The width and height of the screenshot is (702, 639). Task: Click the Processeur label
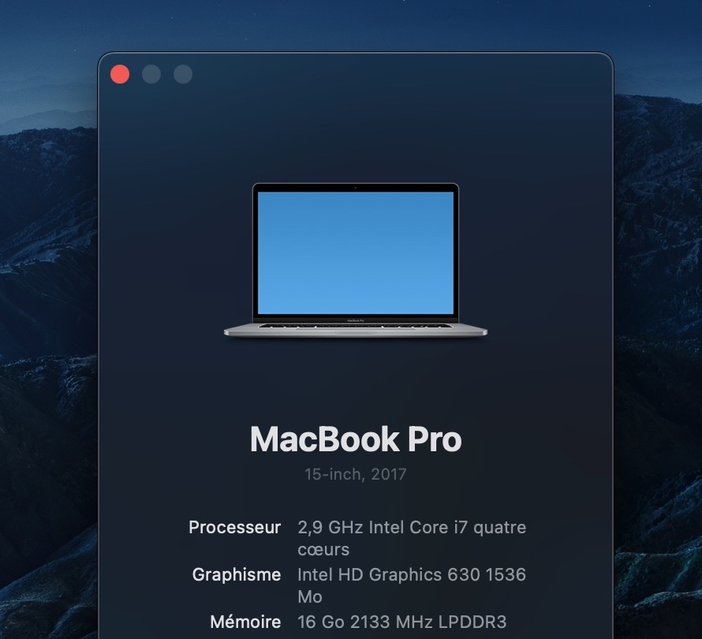[235, 528]
